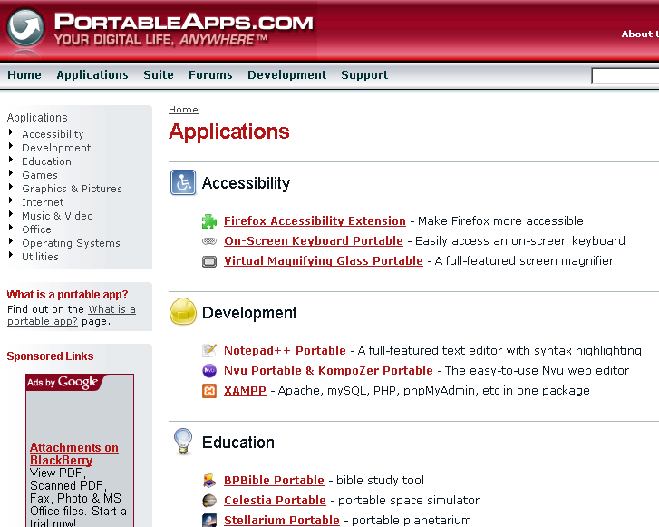This screenshot has width=659, height=527.
Task: Click the Nvu Portable purple icon
Action: pyautogui.click(x=209, y=371)
